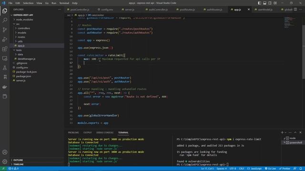The width and height of the screenshot is (305, 171).
Task: Open the Run and Debug view
Action: pyautogui.click(x=5, y=39)
